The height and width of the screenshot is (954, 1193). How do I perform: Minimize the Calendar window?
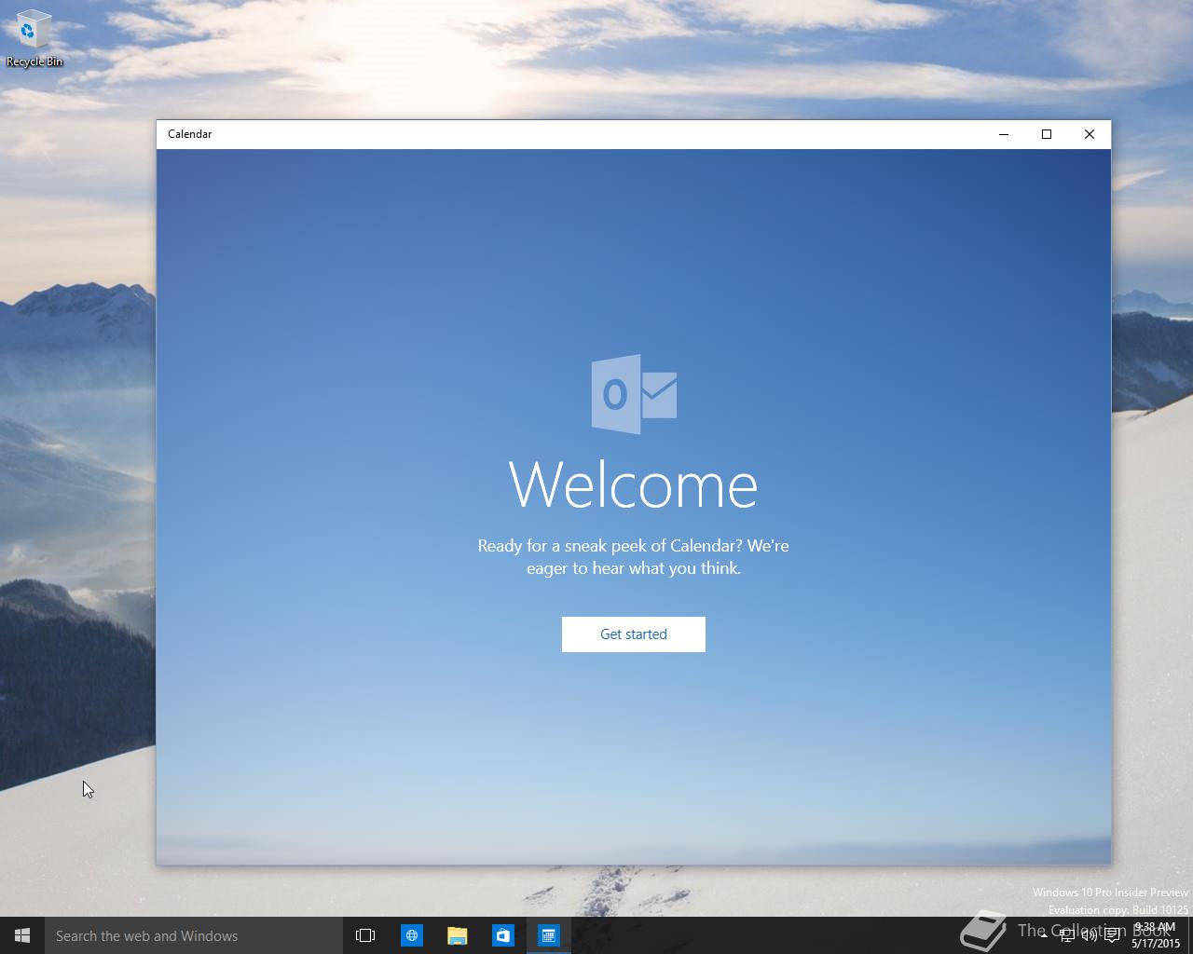1004,134
